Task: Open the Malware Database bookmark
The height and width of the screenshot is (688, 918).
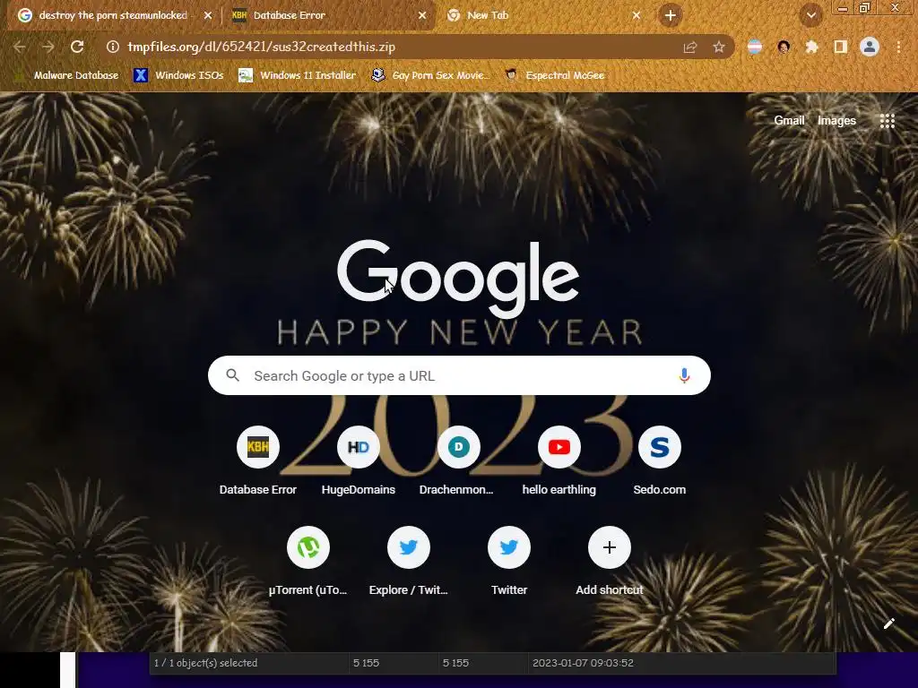Action: click(x=66, y=75)
